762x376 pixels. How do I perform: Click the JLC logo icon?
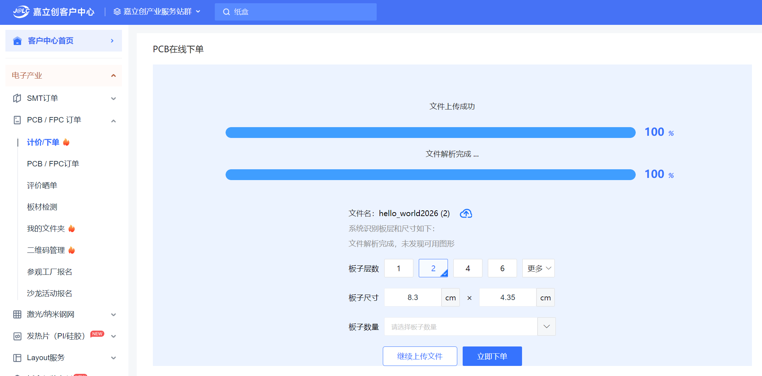pyautogui.click(x=21, y=12)
